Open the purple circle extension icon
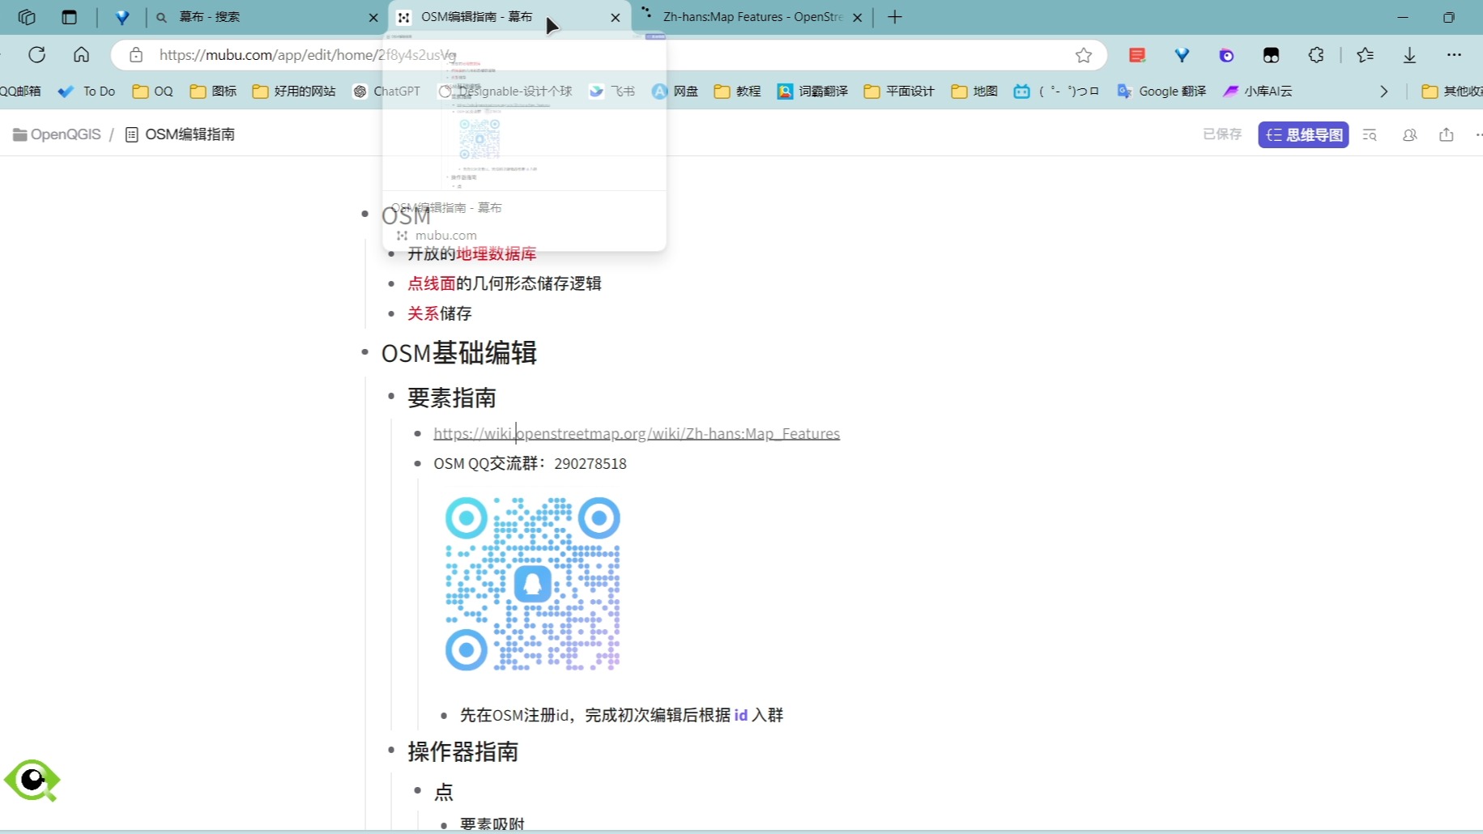 point(1227,55)
